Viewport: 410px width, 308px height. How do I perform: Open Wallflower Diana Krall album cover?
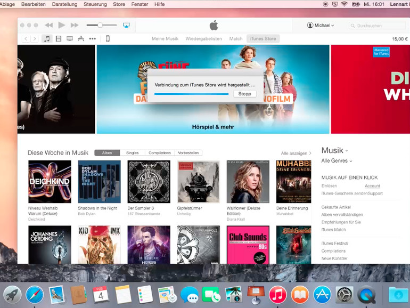pyautogui.click(x=248, y=182)
